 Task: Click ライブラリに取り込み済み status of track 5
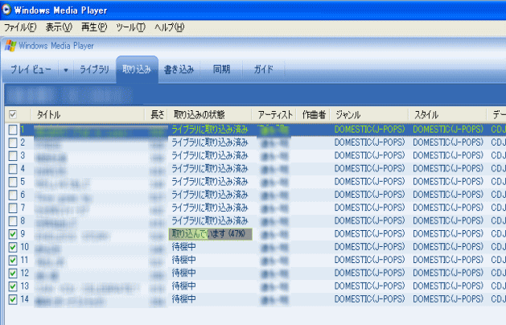pyautogui.click(x=210, y=182)
